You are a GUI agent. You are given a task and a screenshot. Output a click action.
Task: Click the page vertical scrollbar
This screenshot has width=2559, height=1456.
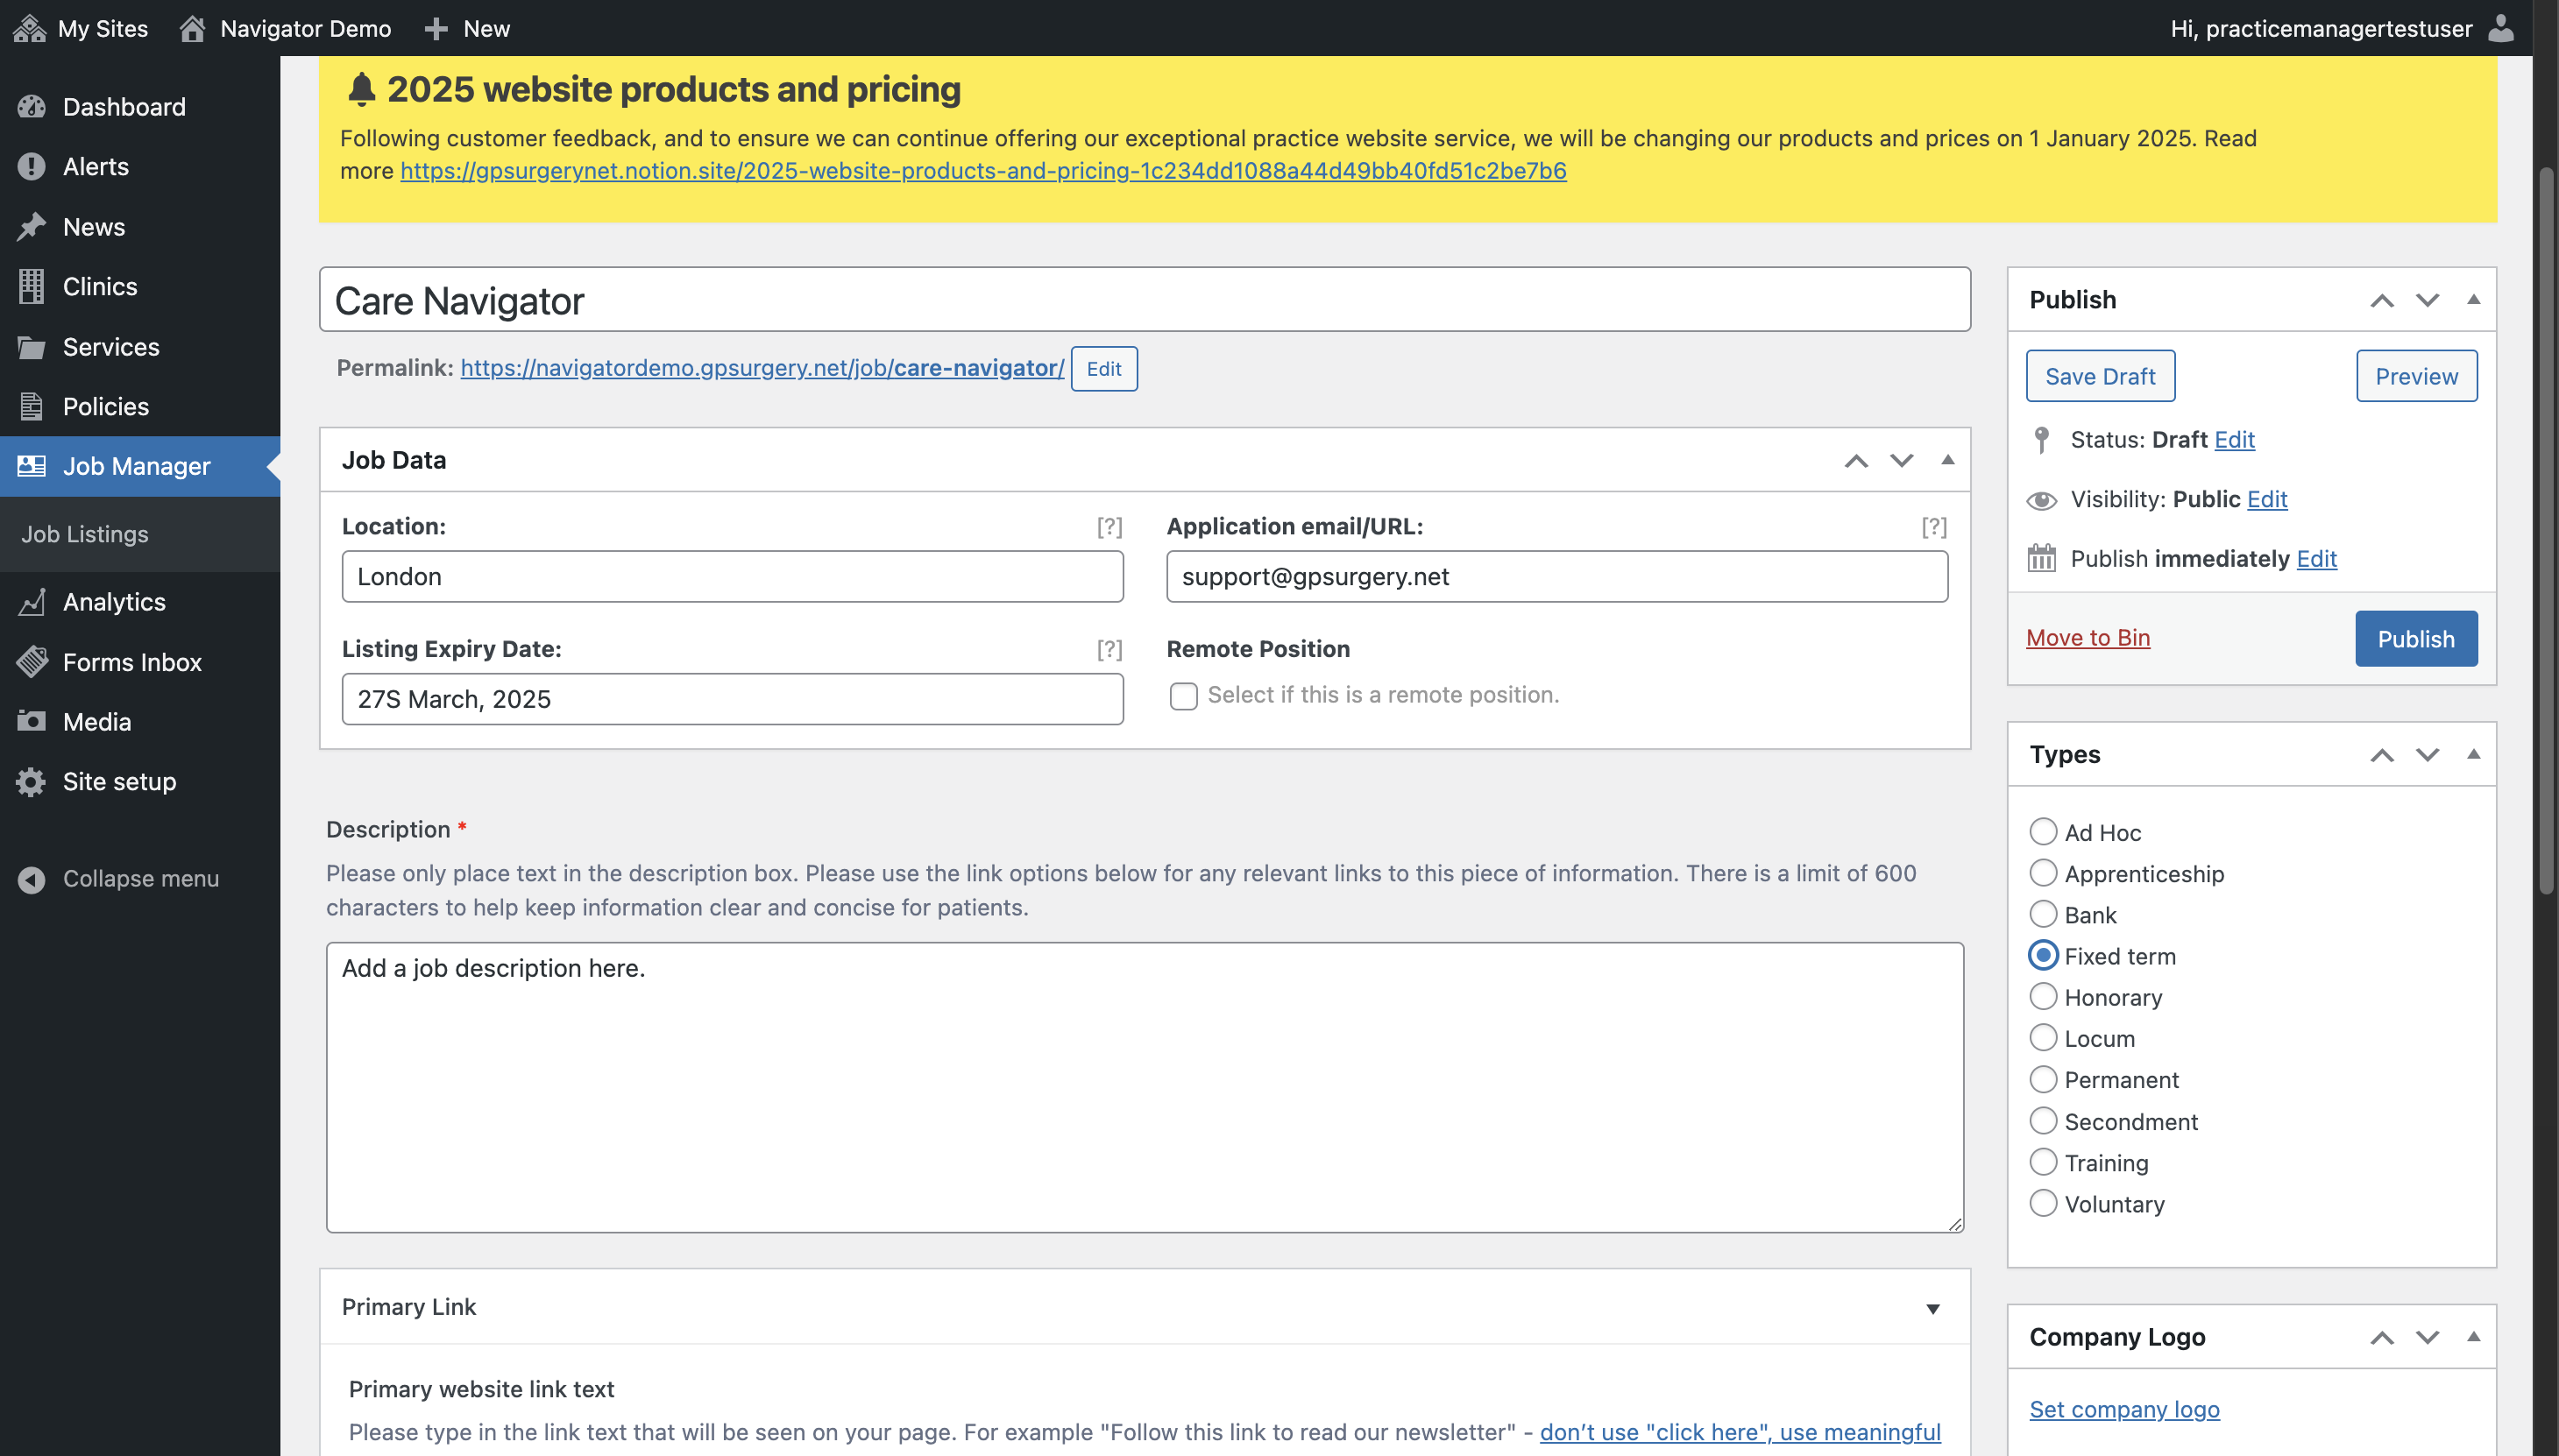[x=2546, y=530]
